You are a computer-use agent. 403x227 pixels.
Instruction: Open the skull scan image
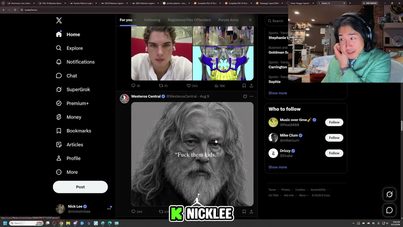[223, 63]
